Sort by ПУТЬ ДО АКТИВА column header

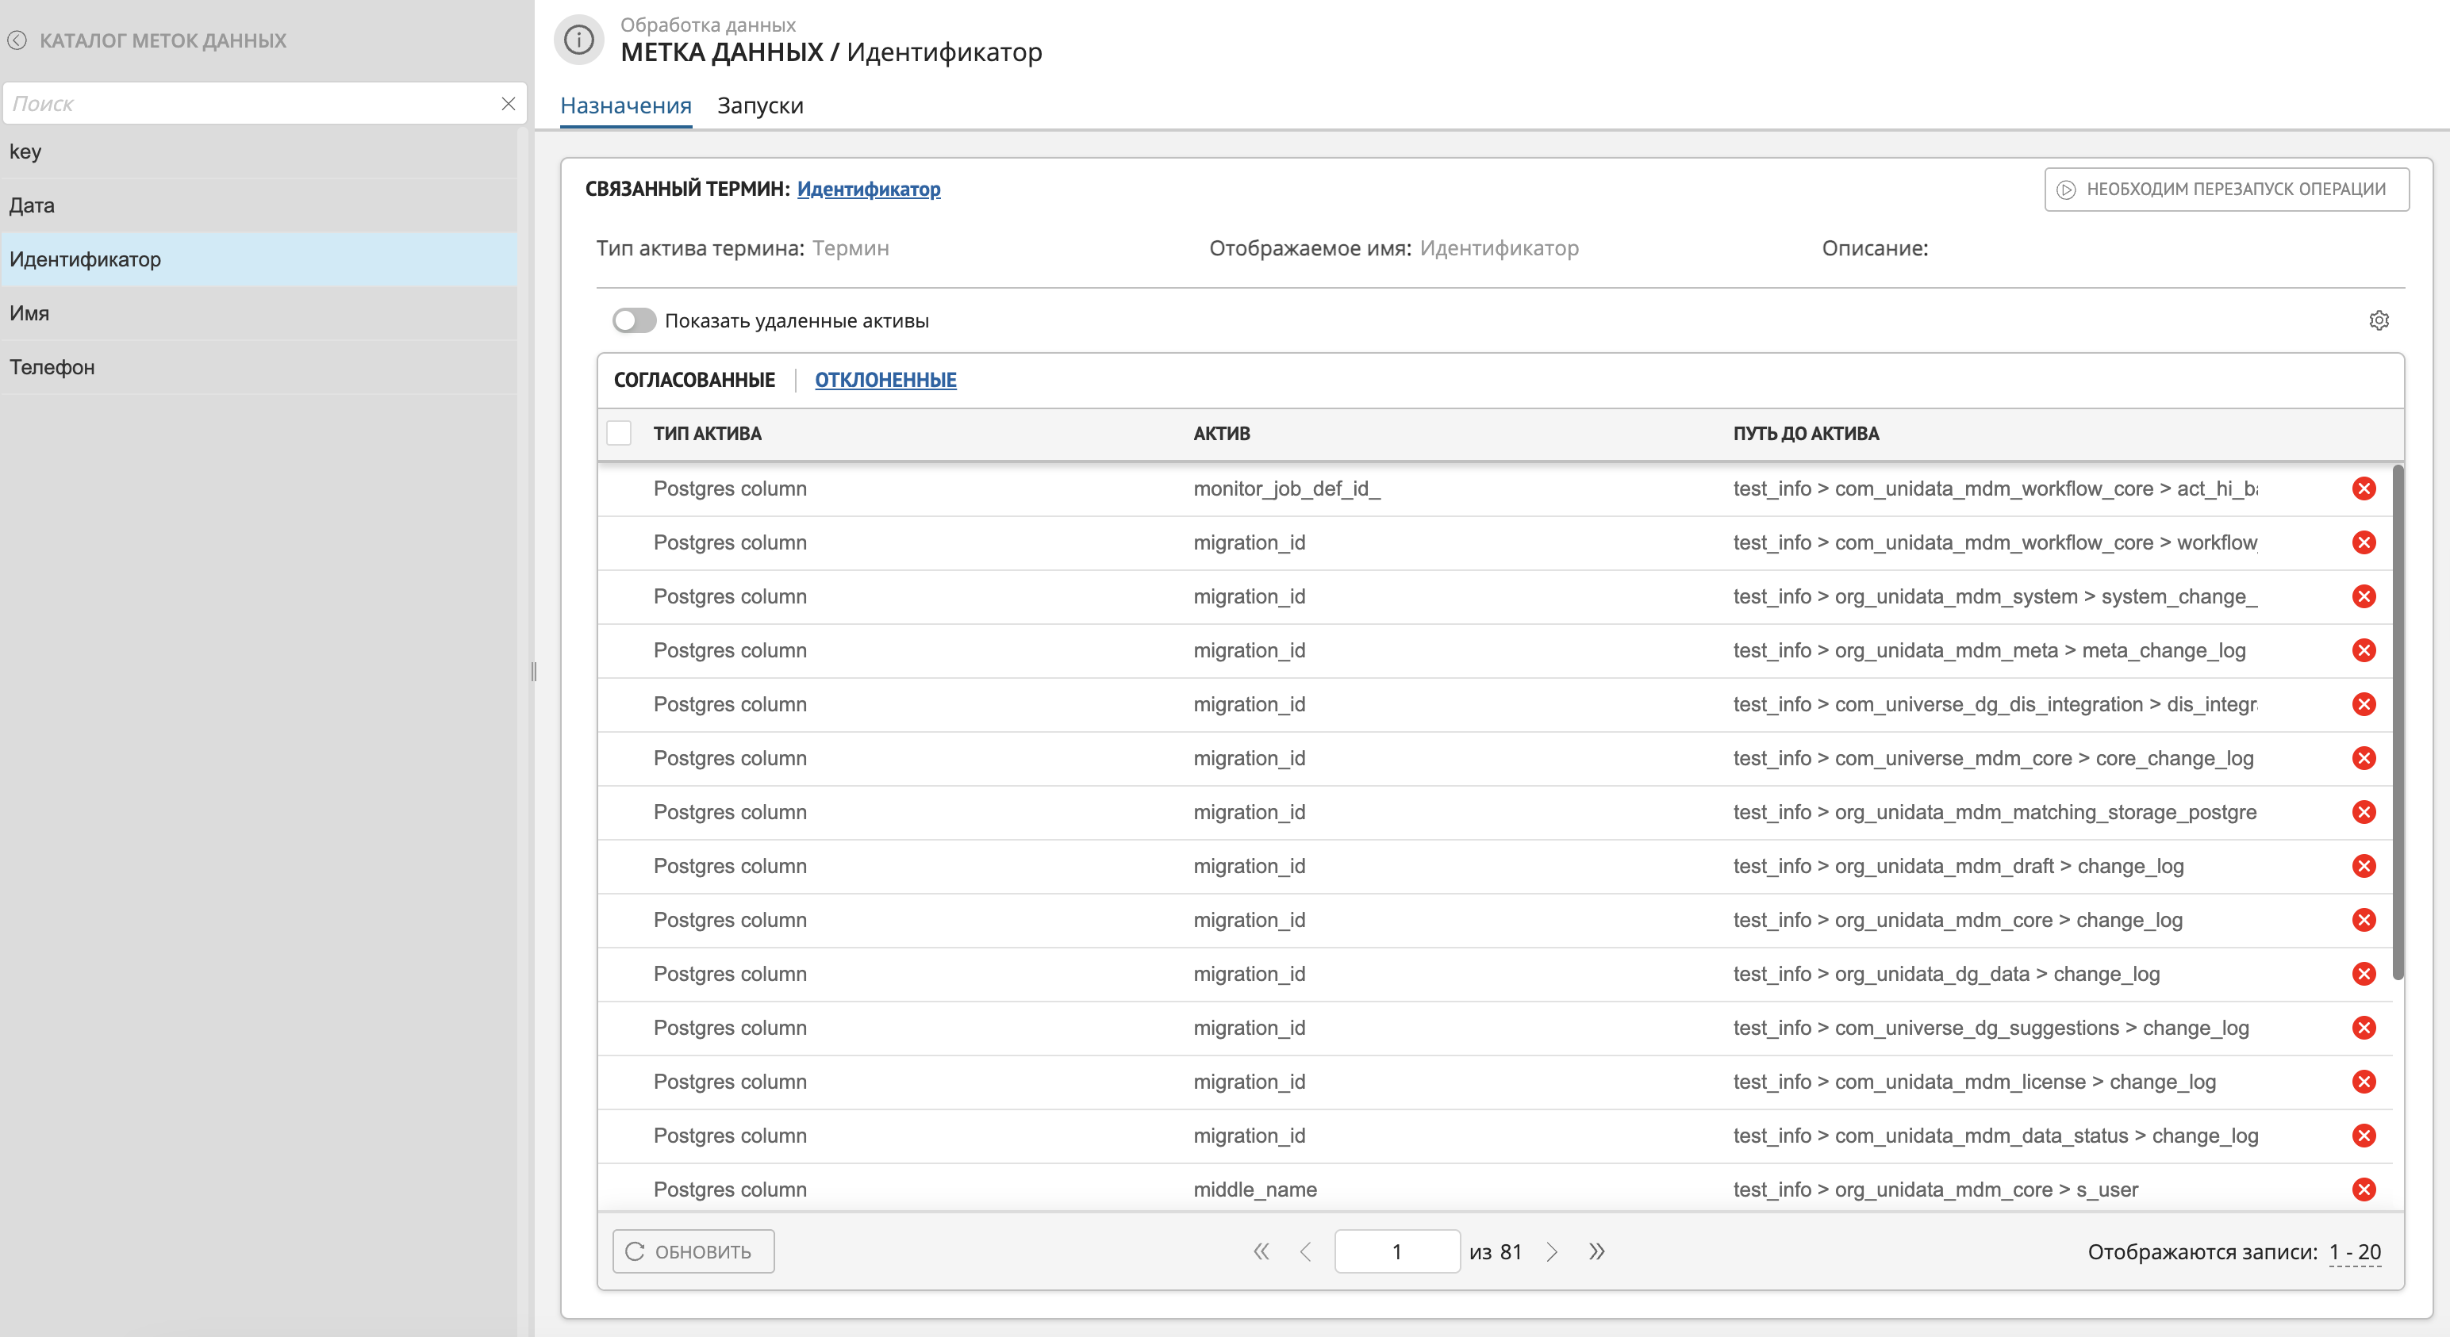1806,434
